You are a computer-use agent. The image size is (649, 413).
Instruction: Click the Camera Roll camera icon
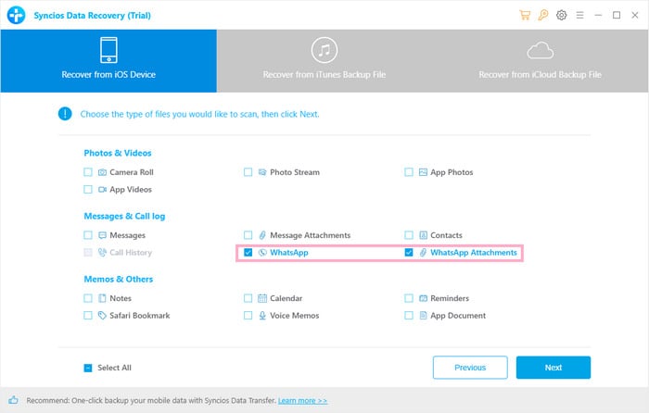tap(102, 172)
